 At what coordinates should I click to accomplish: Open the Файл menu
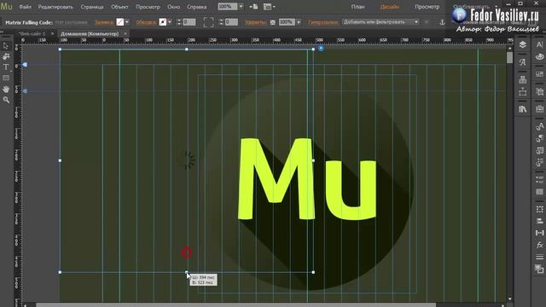[25, 7]
